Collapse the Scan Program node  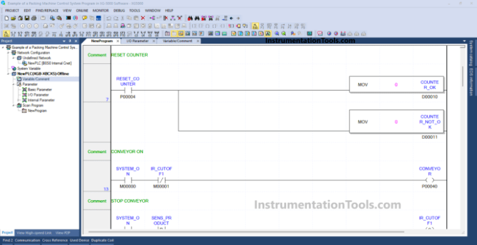point(14,105)
